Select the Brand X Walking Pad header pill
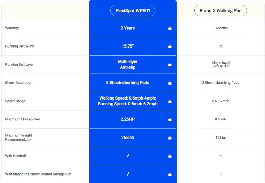 coord(220,11)
